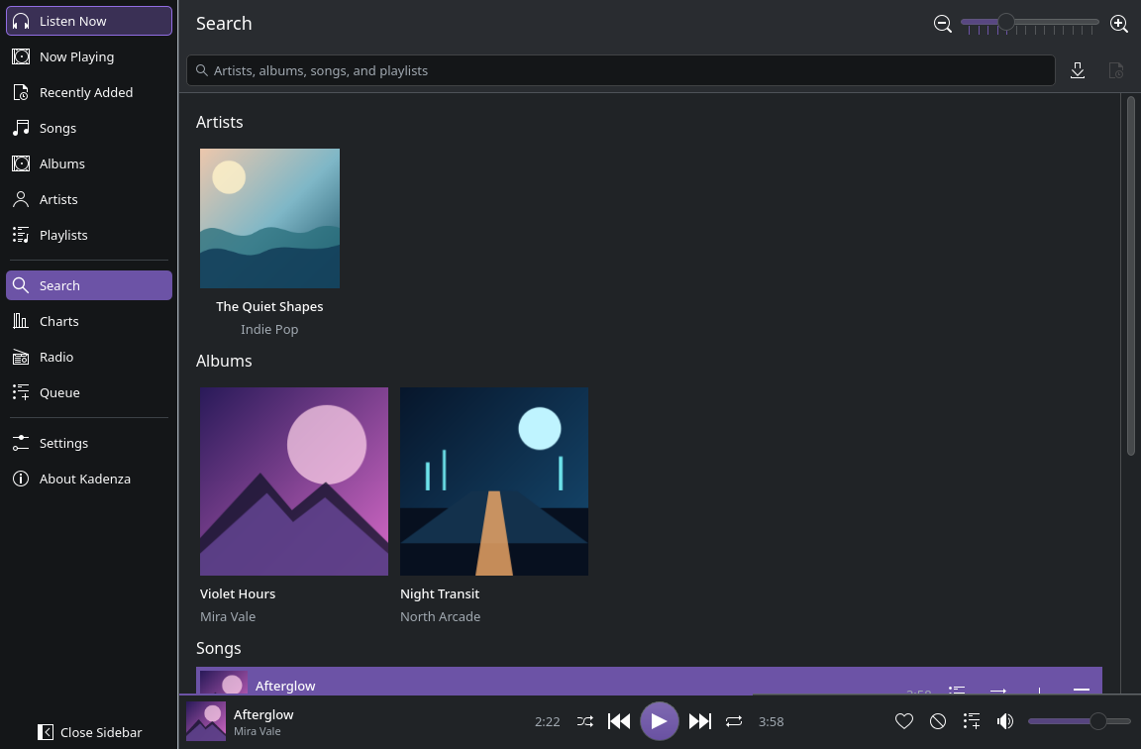Image resolution: width=1141 pixels, height=749 pixels.
Task: Click the Close Sidebar button
Action: 89,732
